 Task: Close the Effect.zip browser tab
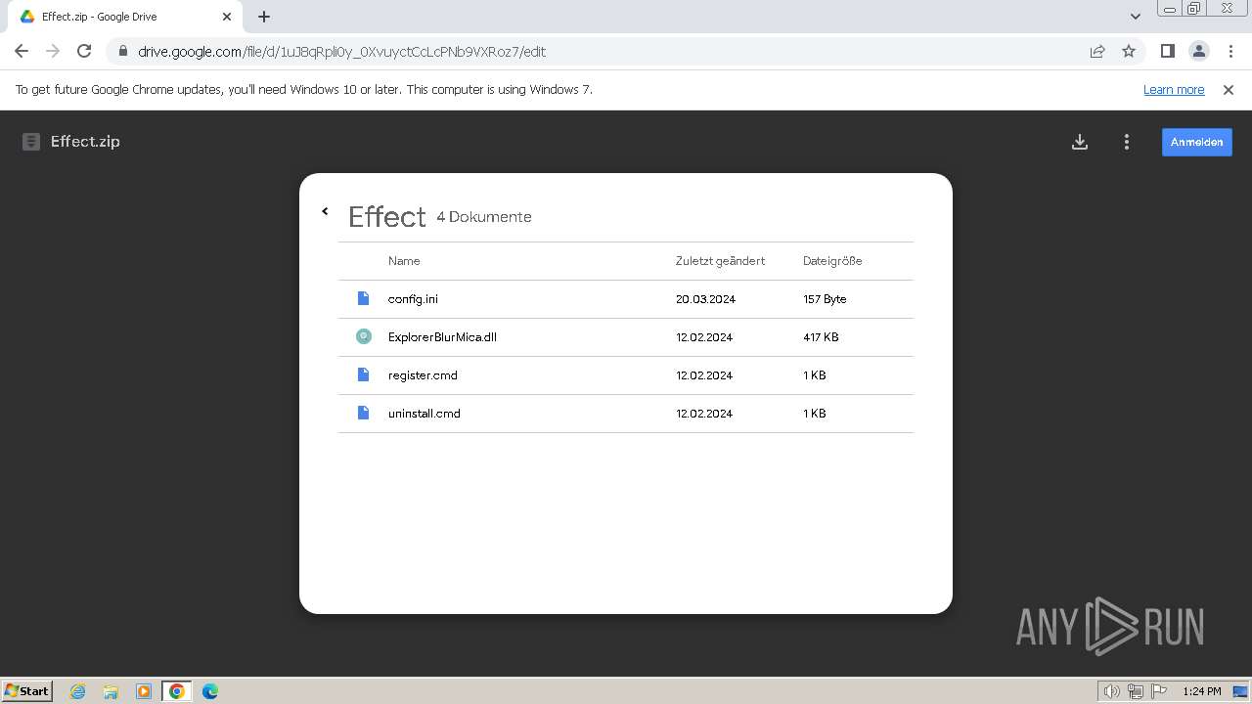(226, 17)
